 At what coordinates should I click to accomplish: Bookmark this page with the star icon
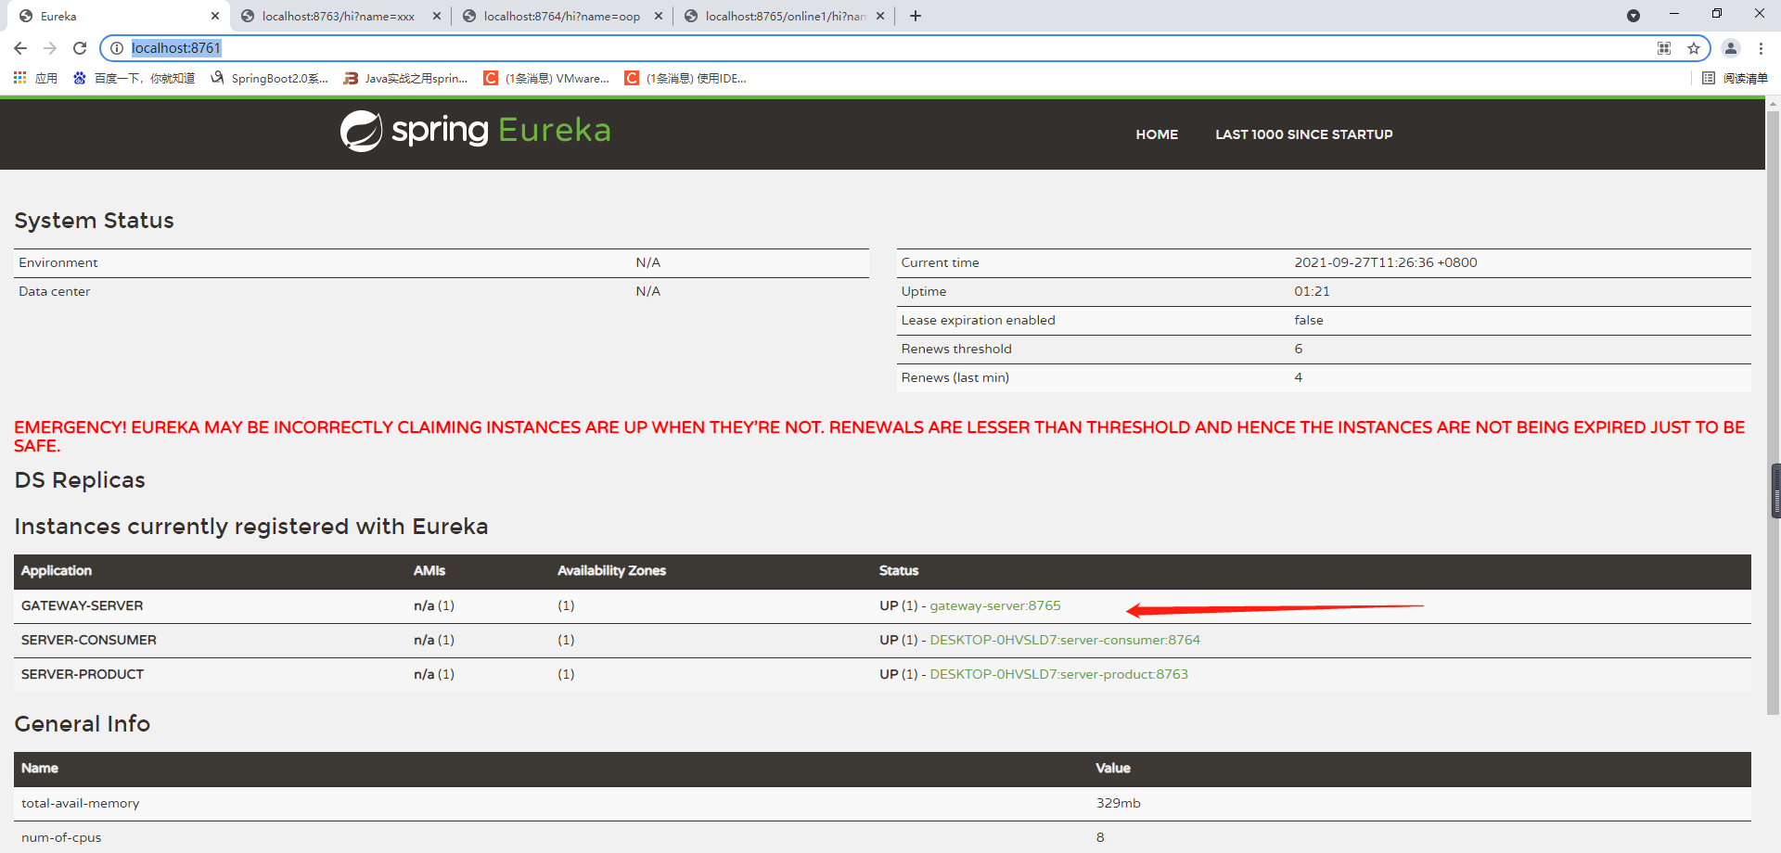[1694, 48]
